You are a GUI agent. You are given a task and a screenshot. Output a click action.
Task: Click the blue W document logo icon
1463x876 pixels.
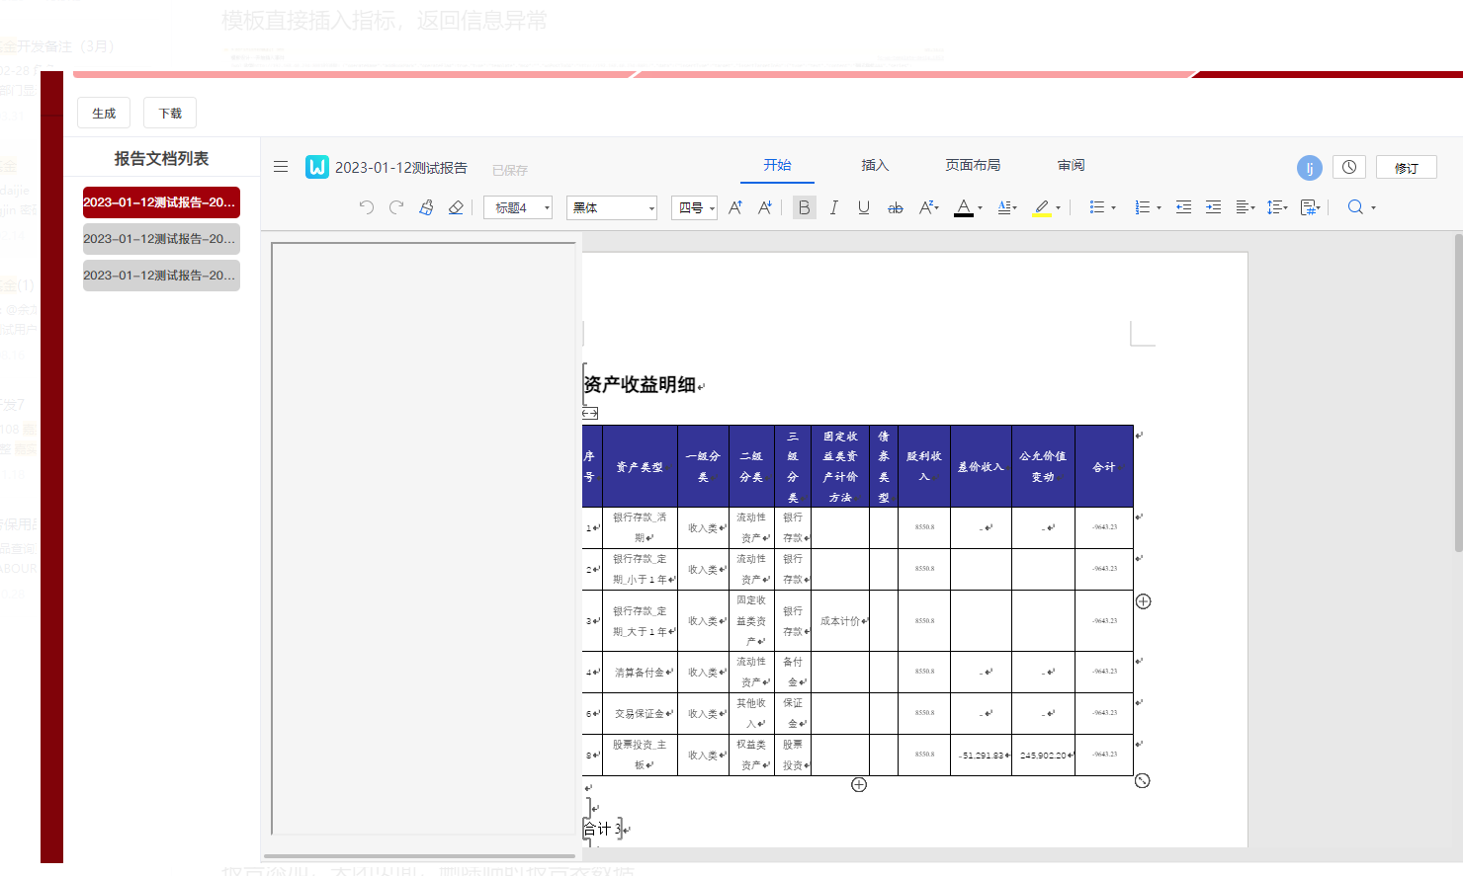coord(316,167)
